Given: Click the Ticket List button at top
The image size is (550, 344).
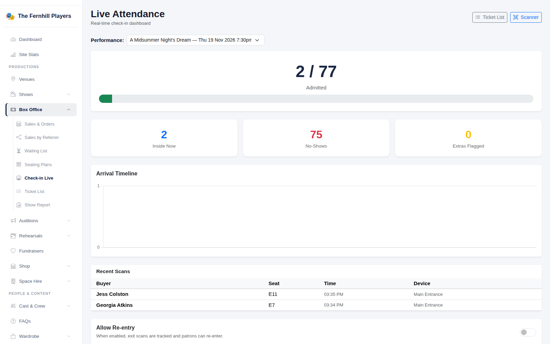Looking at the screenshot, I should coord(490,17).
